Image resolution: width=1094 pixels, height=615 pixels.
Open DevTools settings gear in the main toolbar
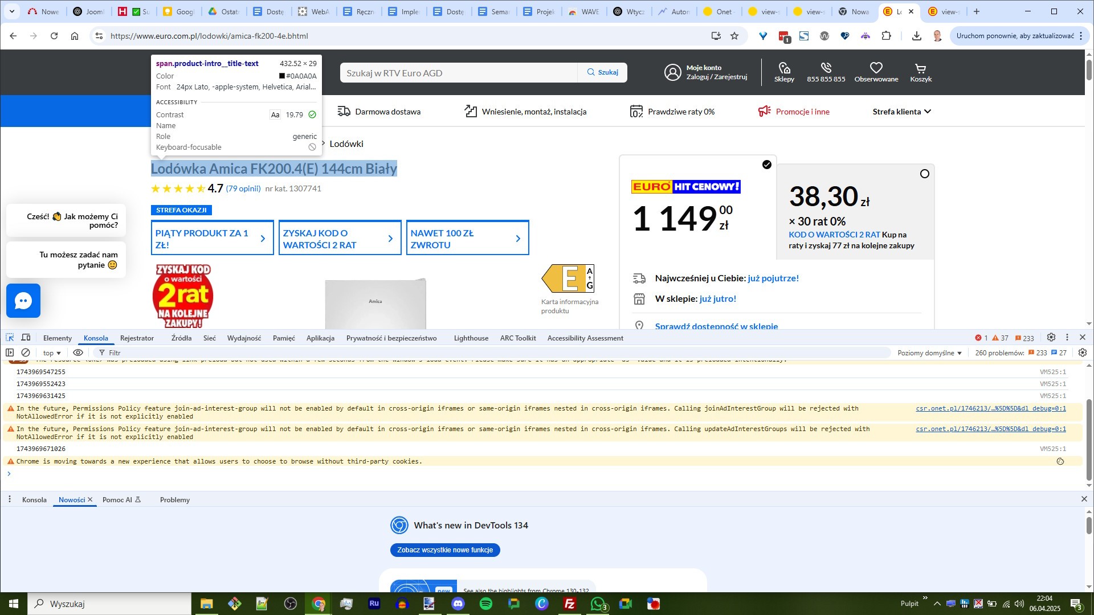(x=1051, y=338)
